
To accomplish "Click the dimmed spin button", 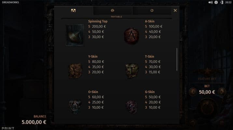I will [x=207, y=108].
